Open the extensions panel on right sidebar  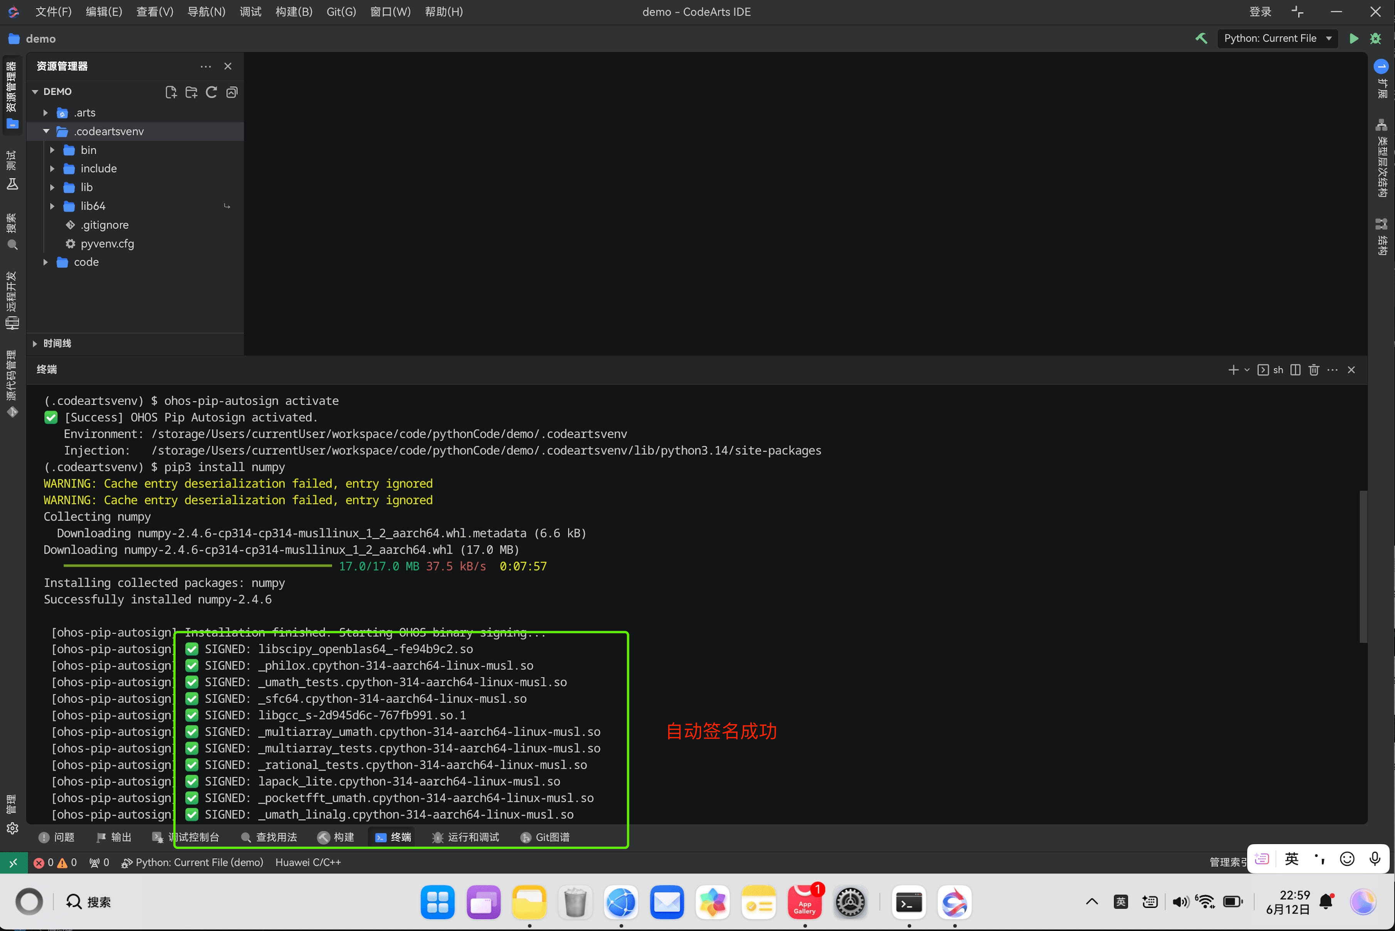(x=1382, y=79)
